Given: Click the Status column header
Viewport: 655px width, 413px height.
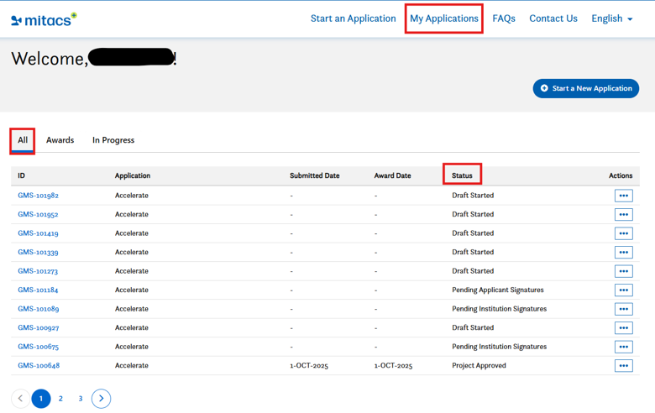Looking at the screenshot, I should (x=462, y=175).
